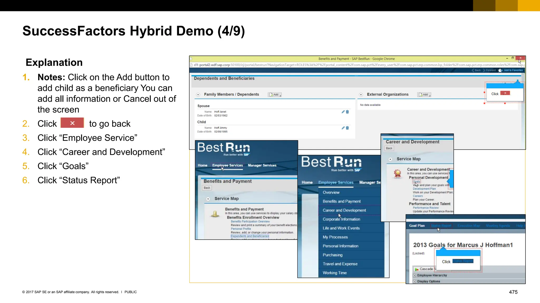Collapse the External Organizations section

[x=361, y=95]
